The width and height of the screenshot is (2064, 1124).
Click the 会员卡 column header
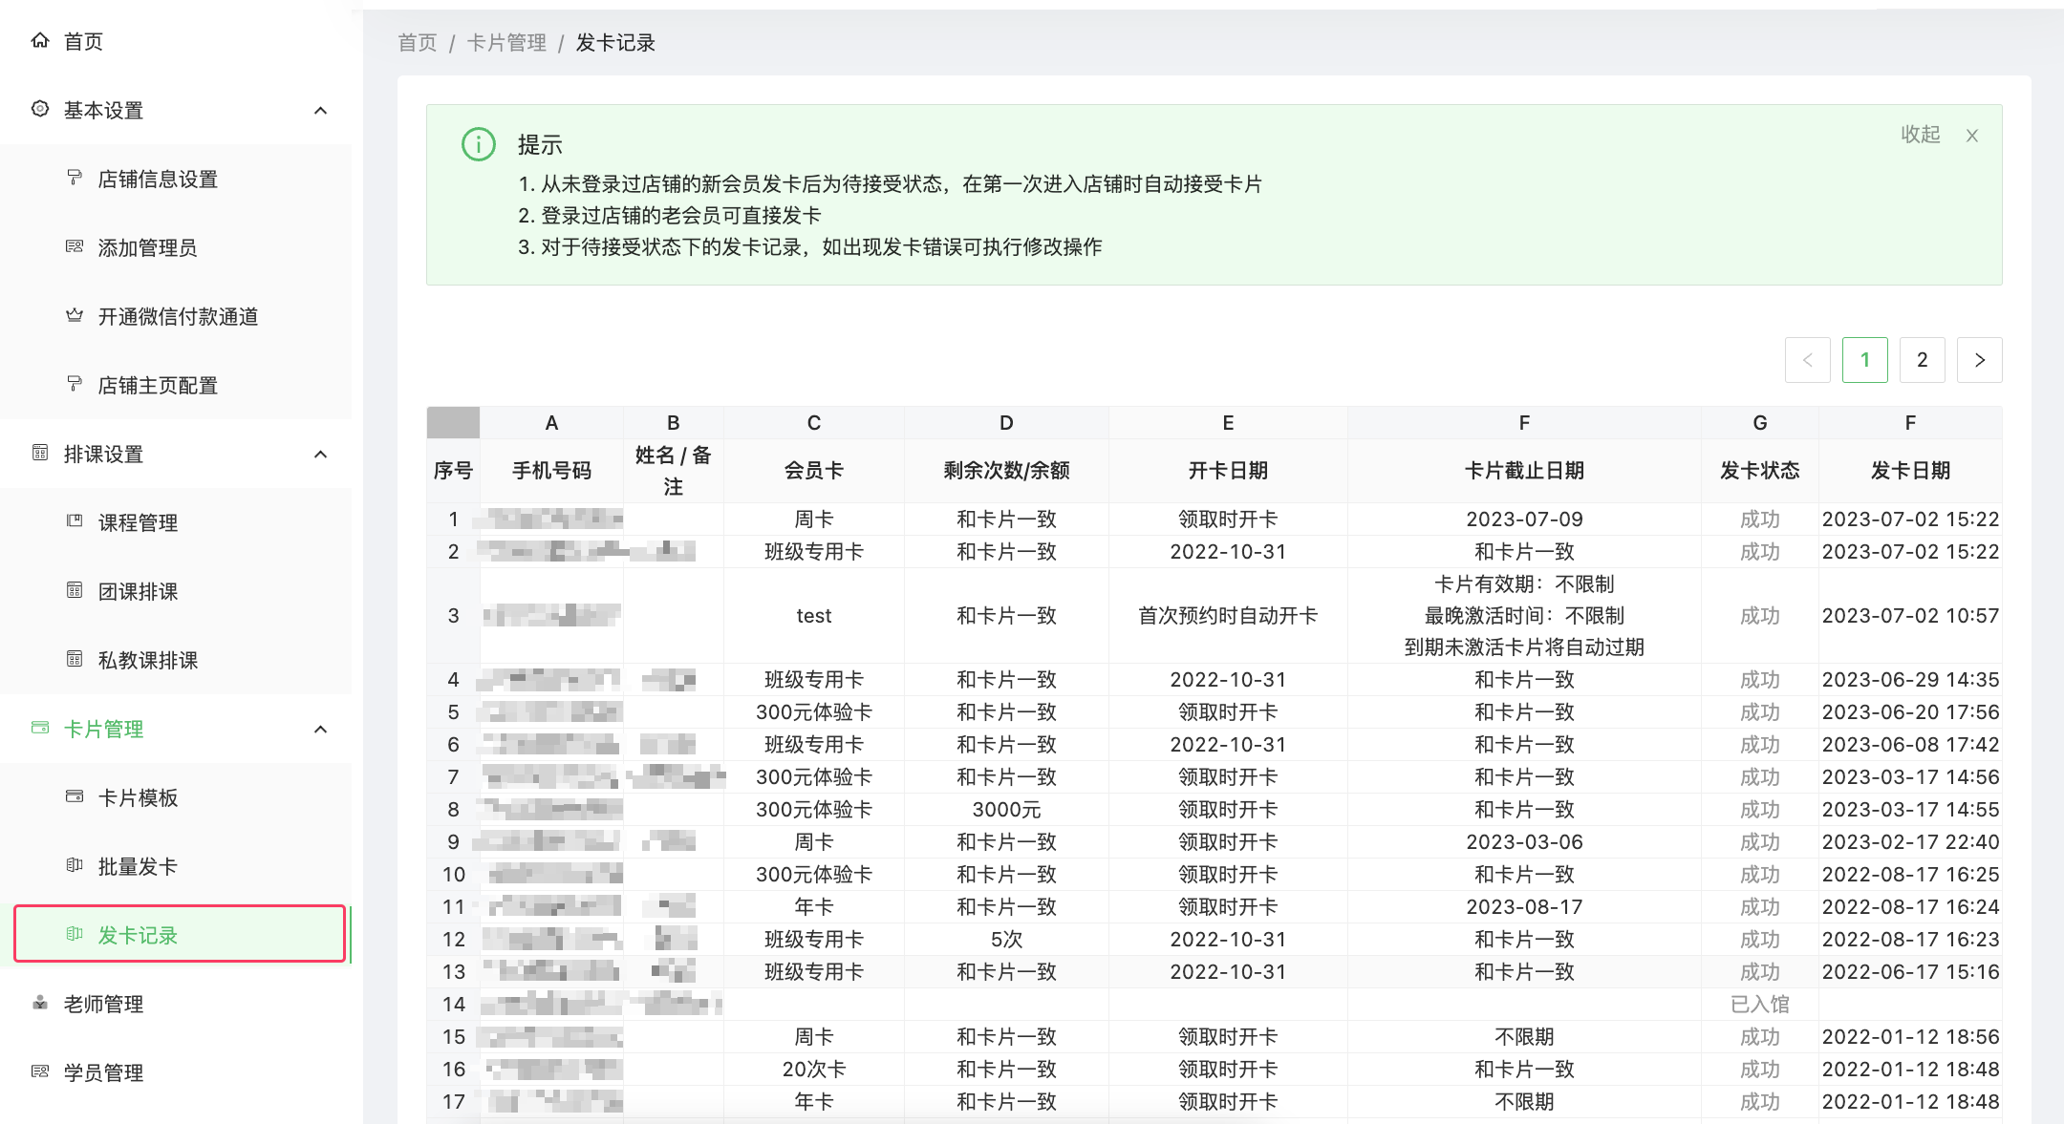[x=814, y=471]
